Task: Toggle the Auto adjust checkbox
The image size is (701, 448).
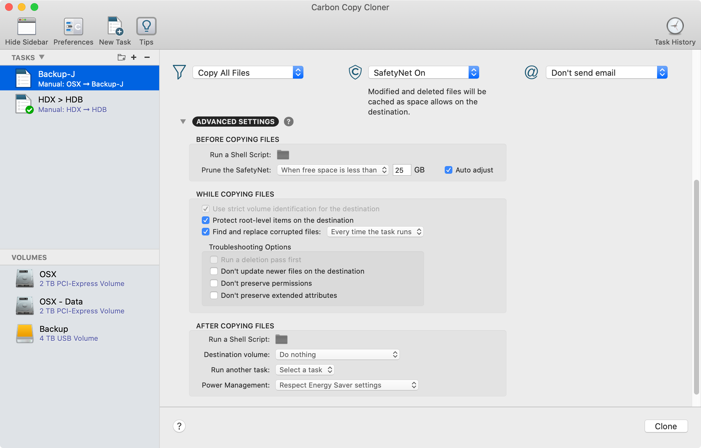Action: 448,170
